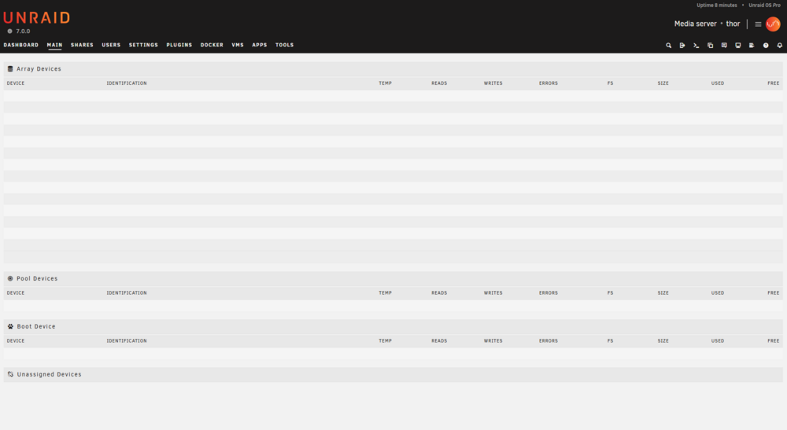Toggle the help question-mark icon
Image resolution: width=787 pixels, height=430 pixels.
766,45
